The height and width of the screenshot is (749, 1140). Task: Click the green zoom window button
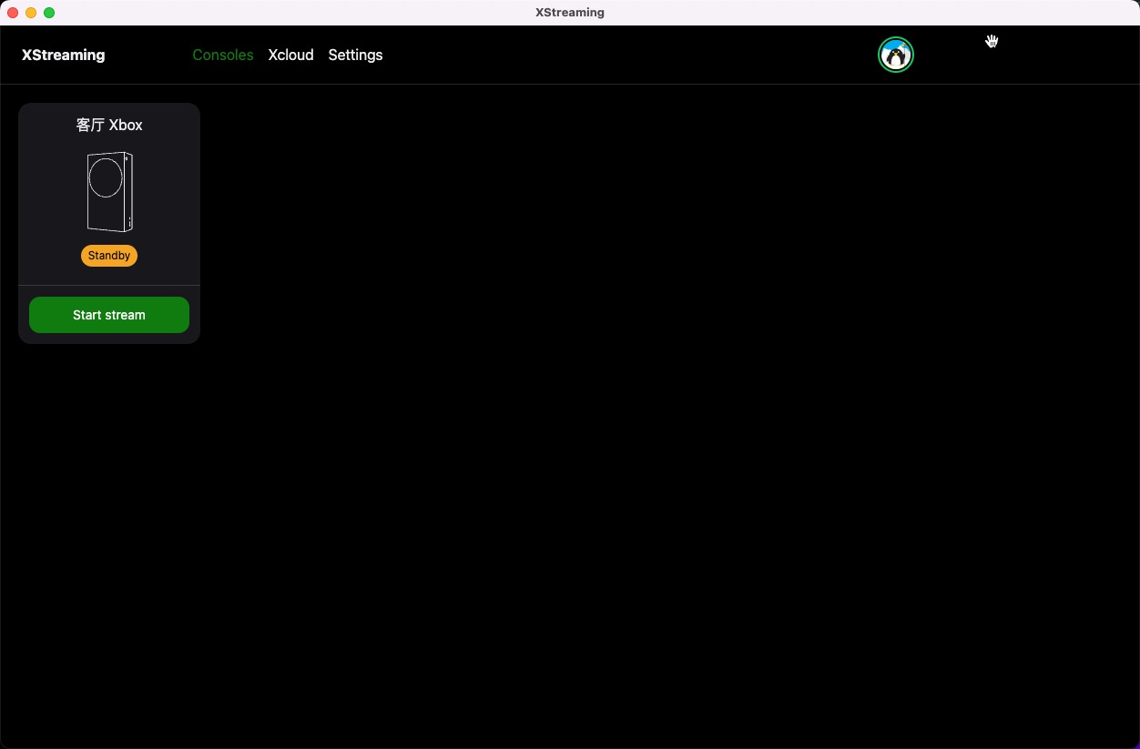point(49,13)
